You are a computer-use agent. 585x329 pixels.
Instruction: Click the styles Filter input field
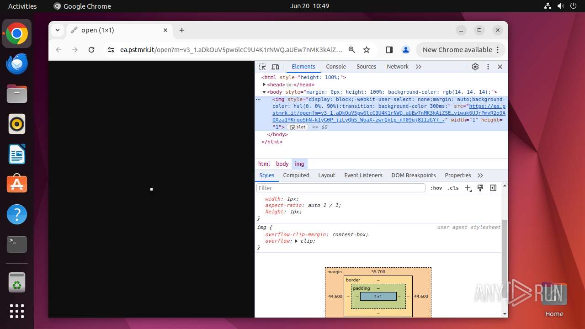[341, 188]
